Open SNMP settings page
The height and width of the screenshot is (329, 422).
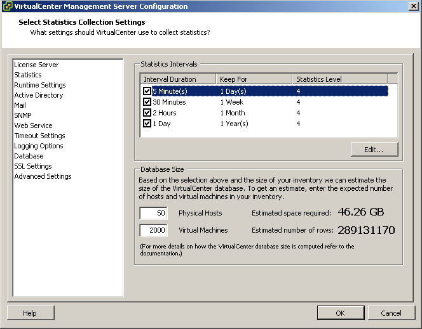[23, 115]
